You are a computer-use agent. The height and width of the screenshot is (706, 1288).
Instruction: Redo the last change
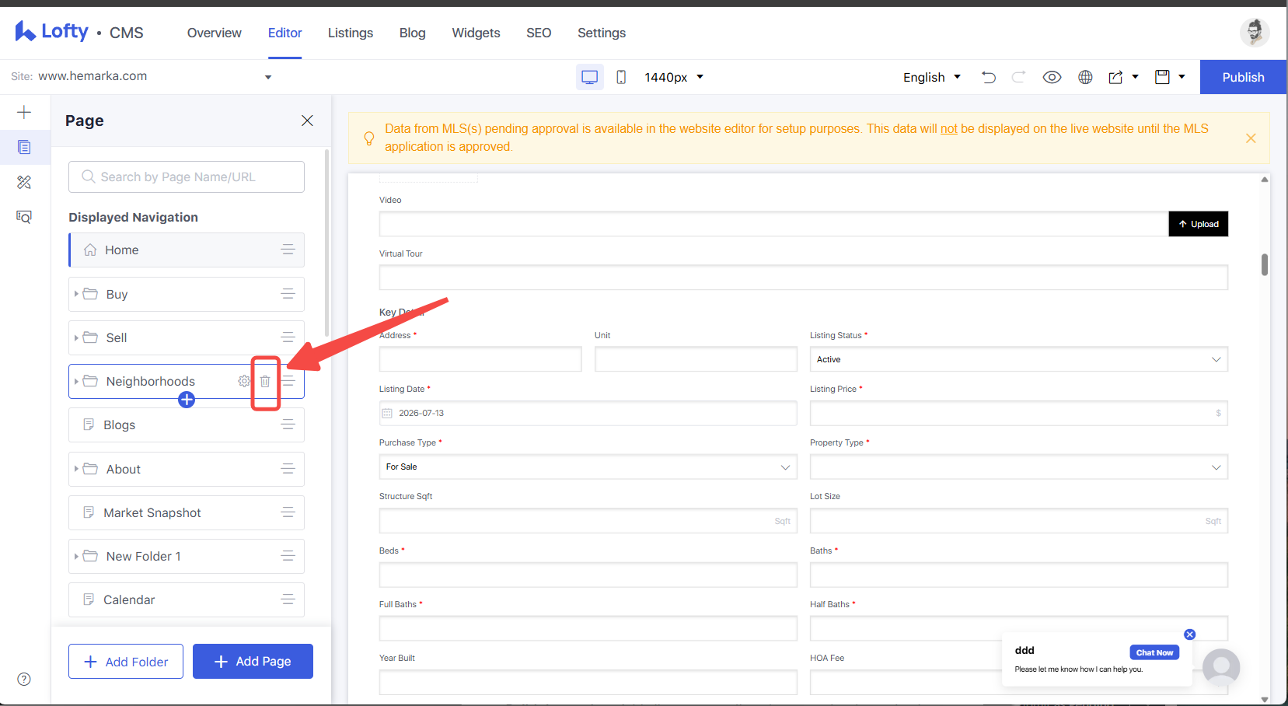click(x=1018, y=77)
